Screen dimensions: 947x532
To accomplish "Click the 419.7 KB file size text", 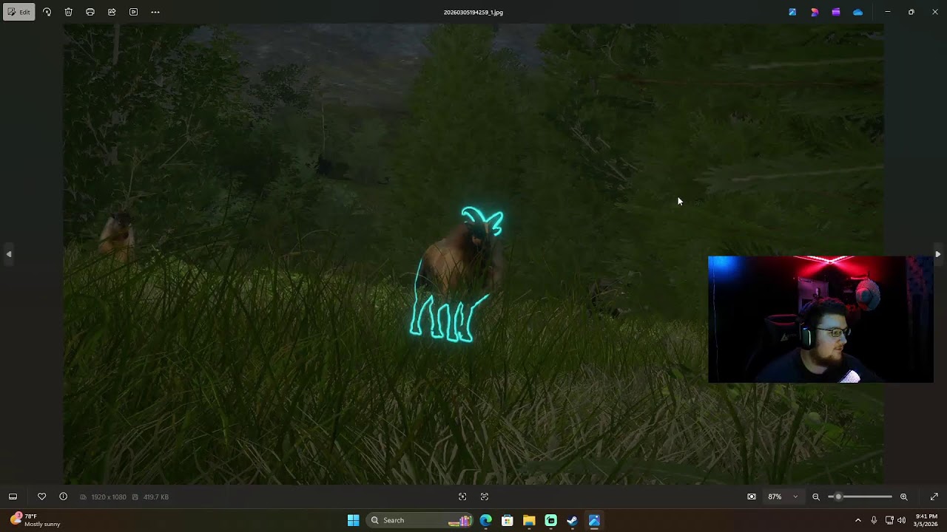I will pyautogui.click(x=156, y=497).
